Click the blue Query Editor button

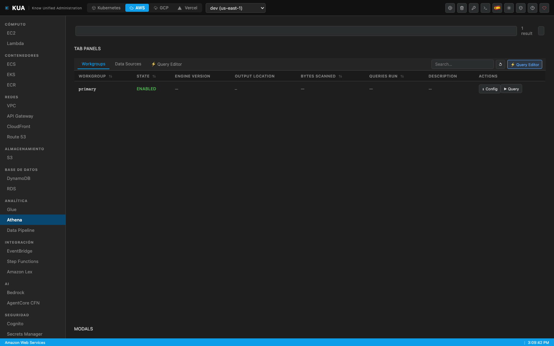tap(525, 64)
